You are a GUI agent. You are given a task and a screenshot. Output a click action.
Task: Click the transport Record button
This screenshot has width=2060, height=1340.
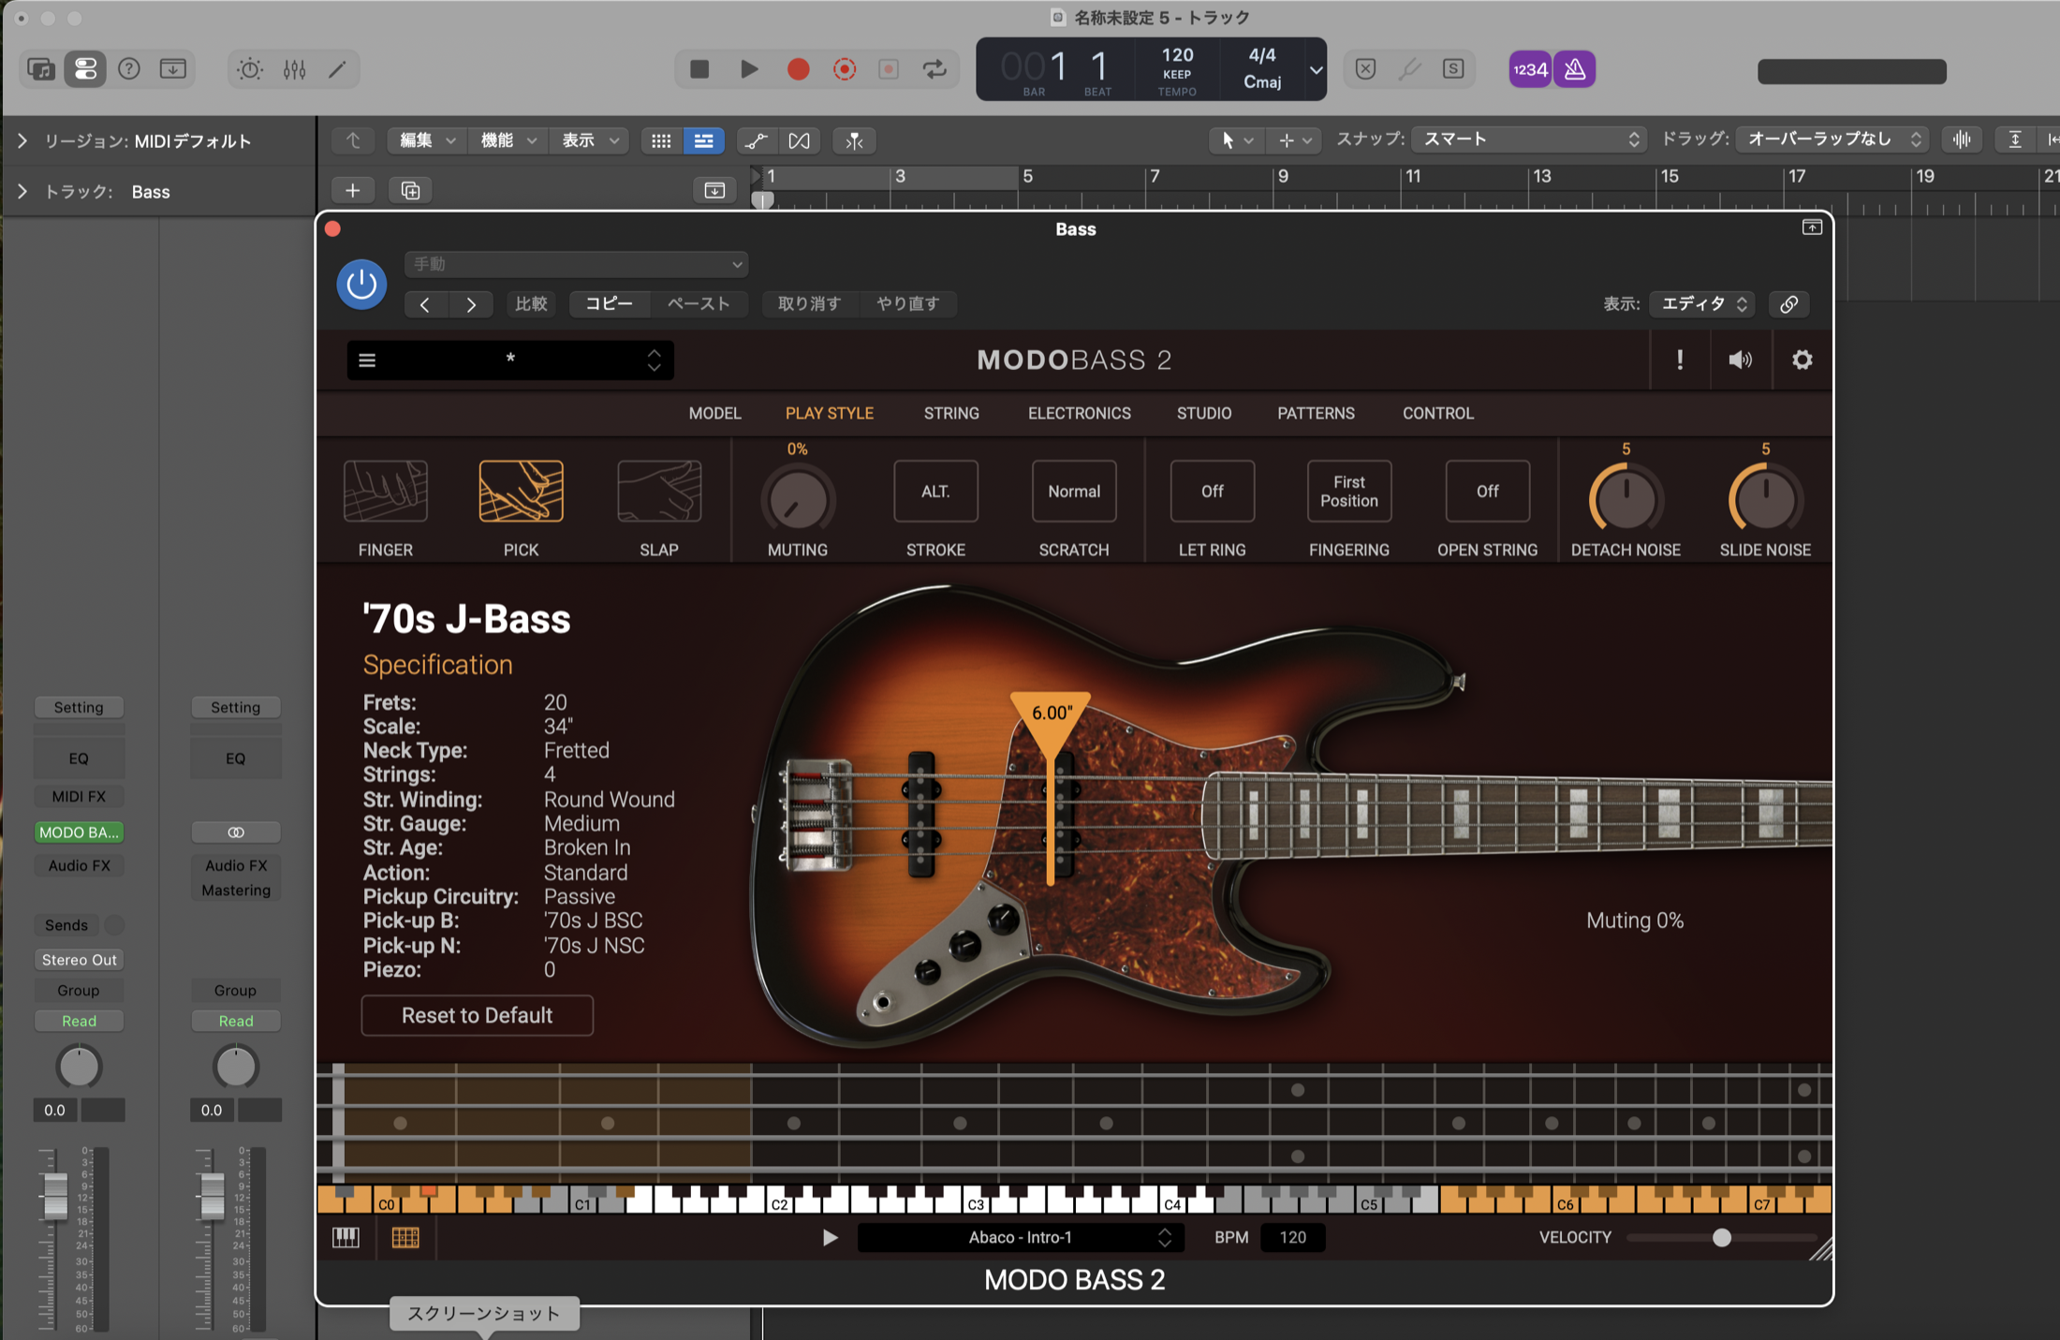coord(798,68)
